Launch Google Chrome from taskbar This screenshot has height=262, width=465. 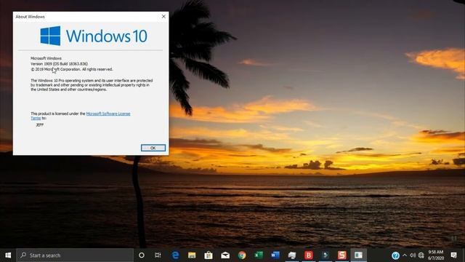(x=242, y=255)
